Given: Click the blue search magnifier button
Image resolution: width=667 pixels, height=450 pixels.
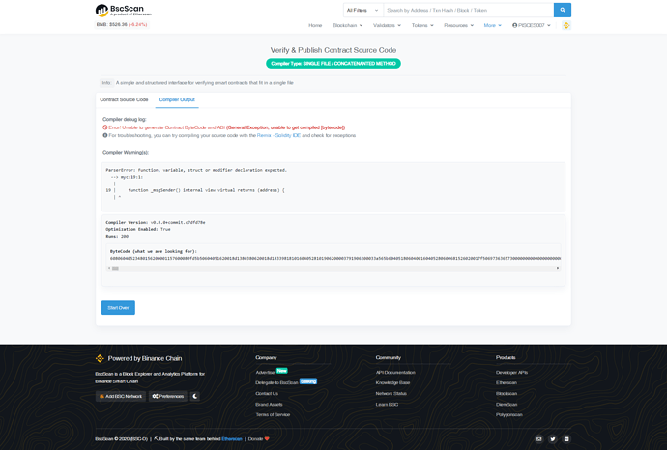Looking at the screenshot, I should (x=563, y=10).
